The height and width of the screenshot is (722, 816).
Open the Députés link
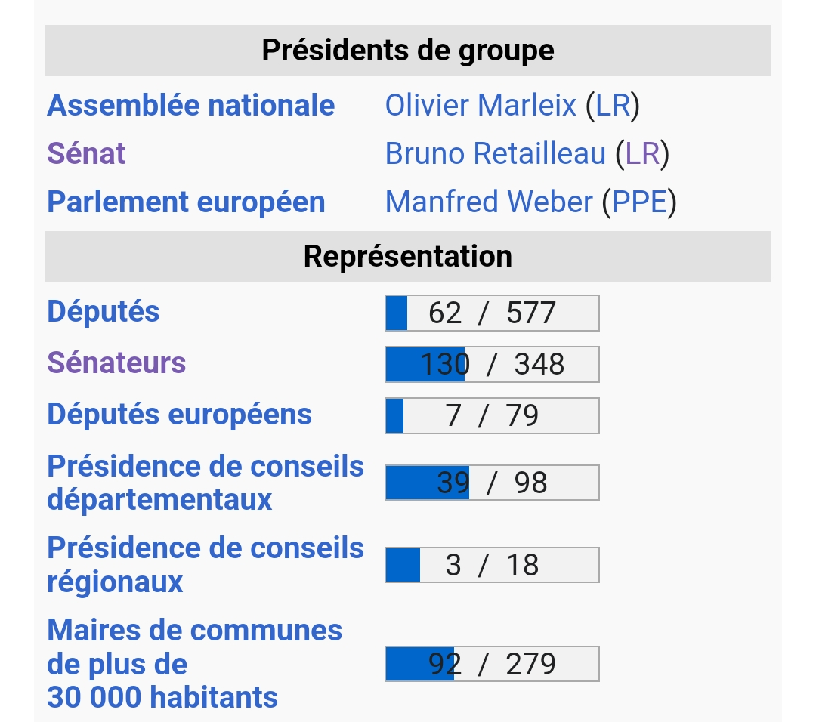tap(103, 312)
